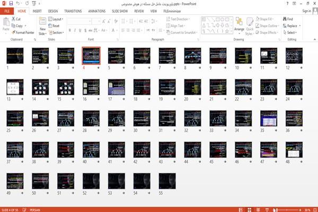Select Format Painter
318x212 pixels.
coord(23,32)
